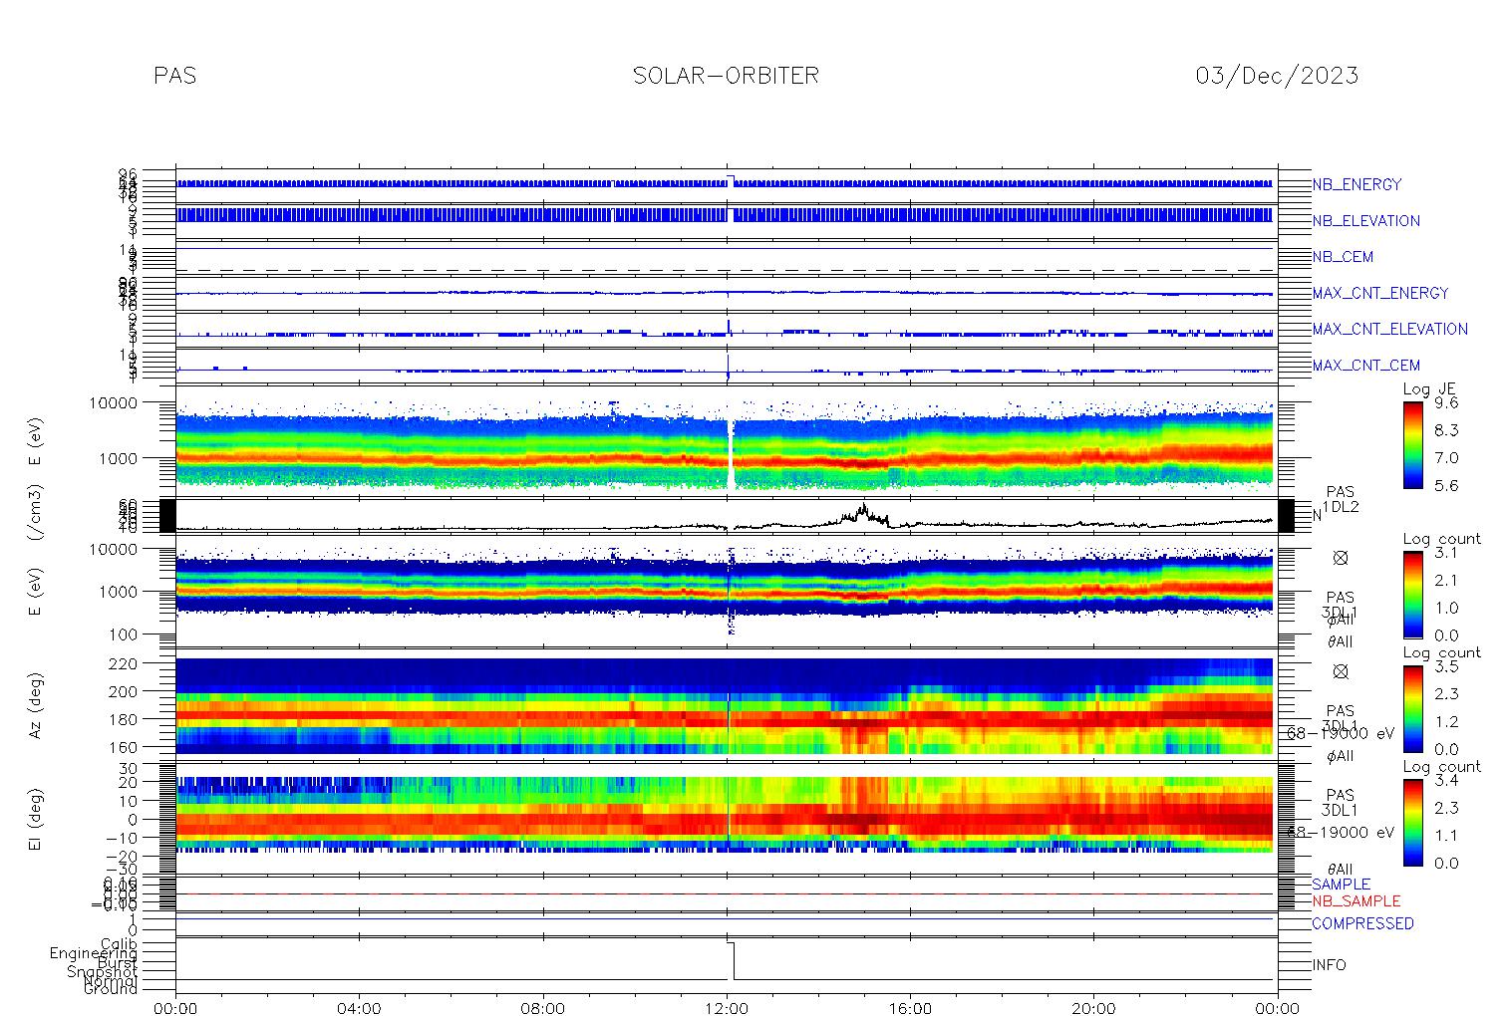The height and width of the screenshot is (1016, 1507).
Task: Click the 1.1 Log count value
Action: (1446, 836)
